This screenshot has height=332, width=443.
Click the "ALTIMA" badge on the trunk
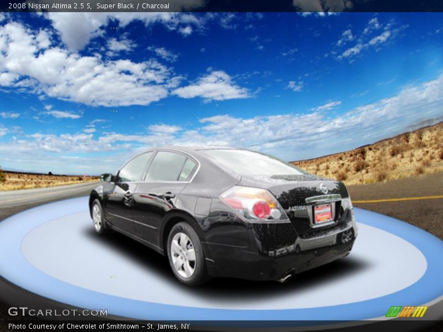(x=297, y=209)
